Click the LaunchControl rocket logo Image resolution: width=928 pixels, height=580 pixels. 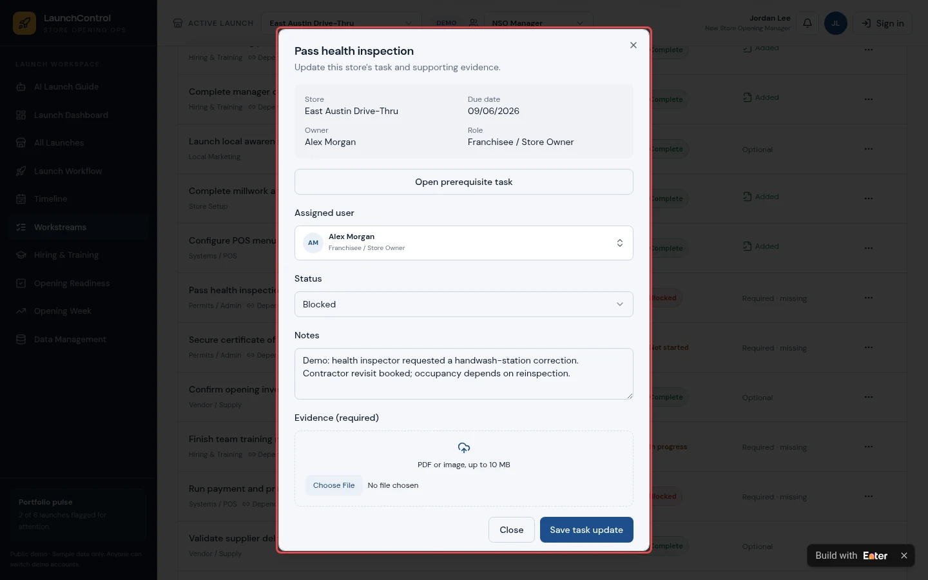tap(24, 23)
